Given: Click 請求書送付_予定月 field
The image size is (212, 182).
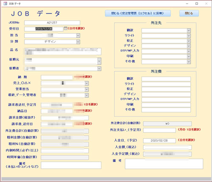Looking at the screenshot, I should click(57, 105).
